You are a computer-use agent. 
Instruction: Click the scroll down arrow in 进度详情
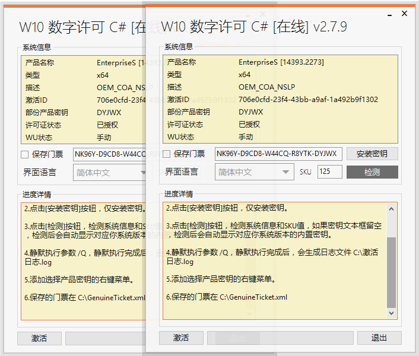(392, 313)
